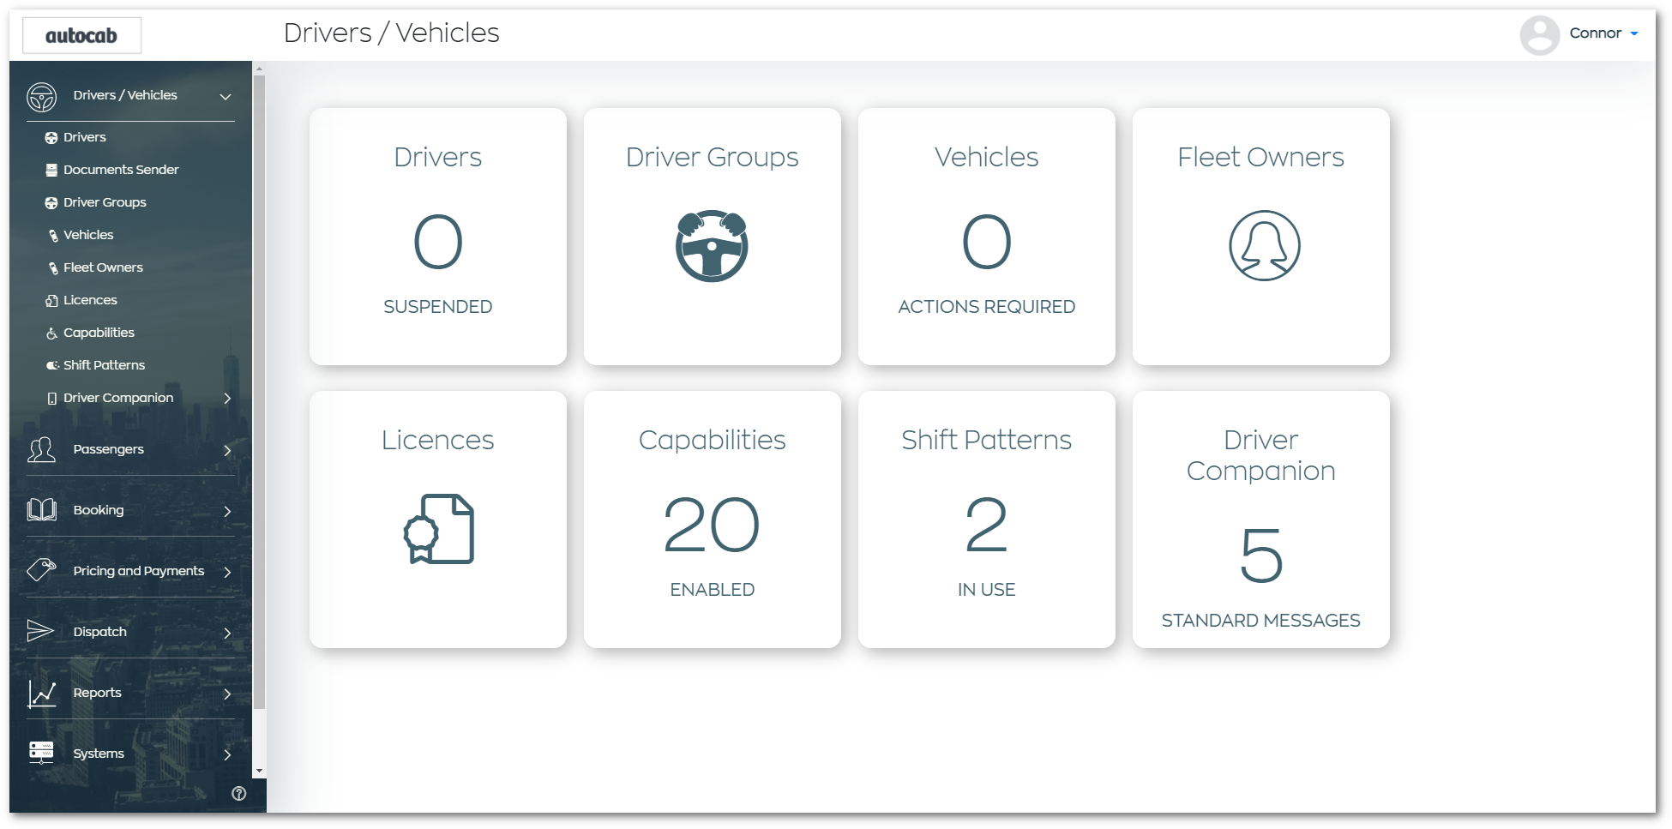This screenshot has height=829, width=1672.
Task: Click the Fleet Owners card title
Action: [1260, 157]
